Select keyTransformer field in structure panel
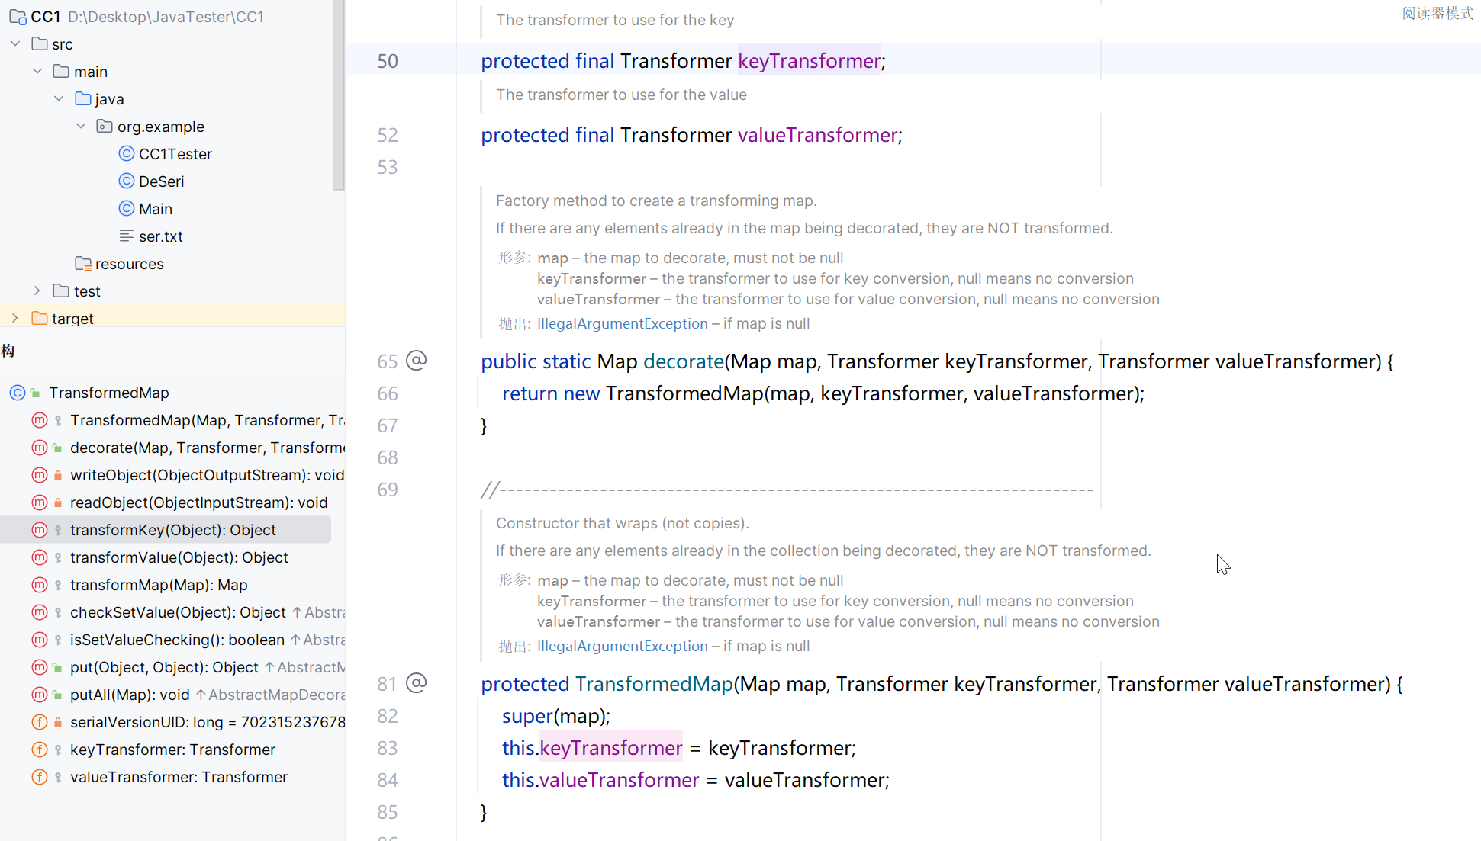This screenshot has width=1481, height=841. pyautogui.click(x=172, y=750)
